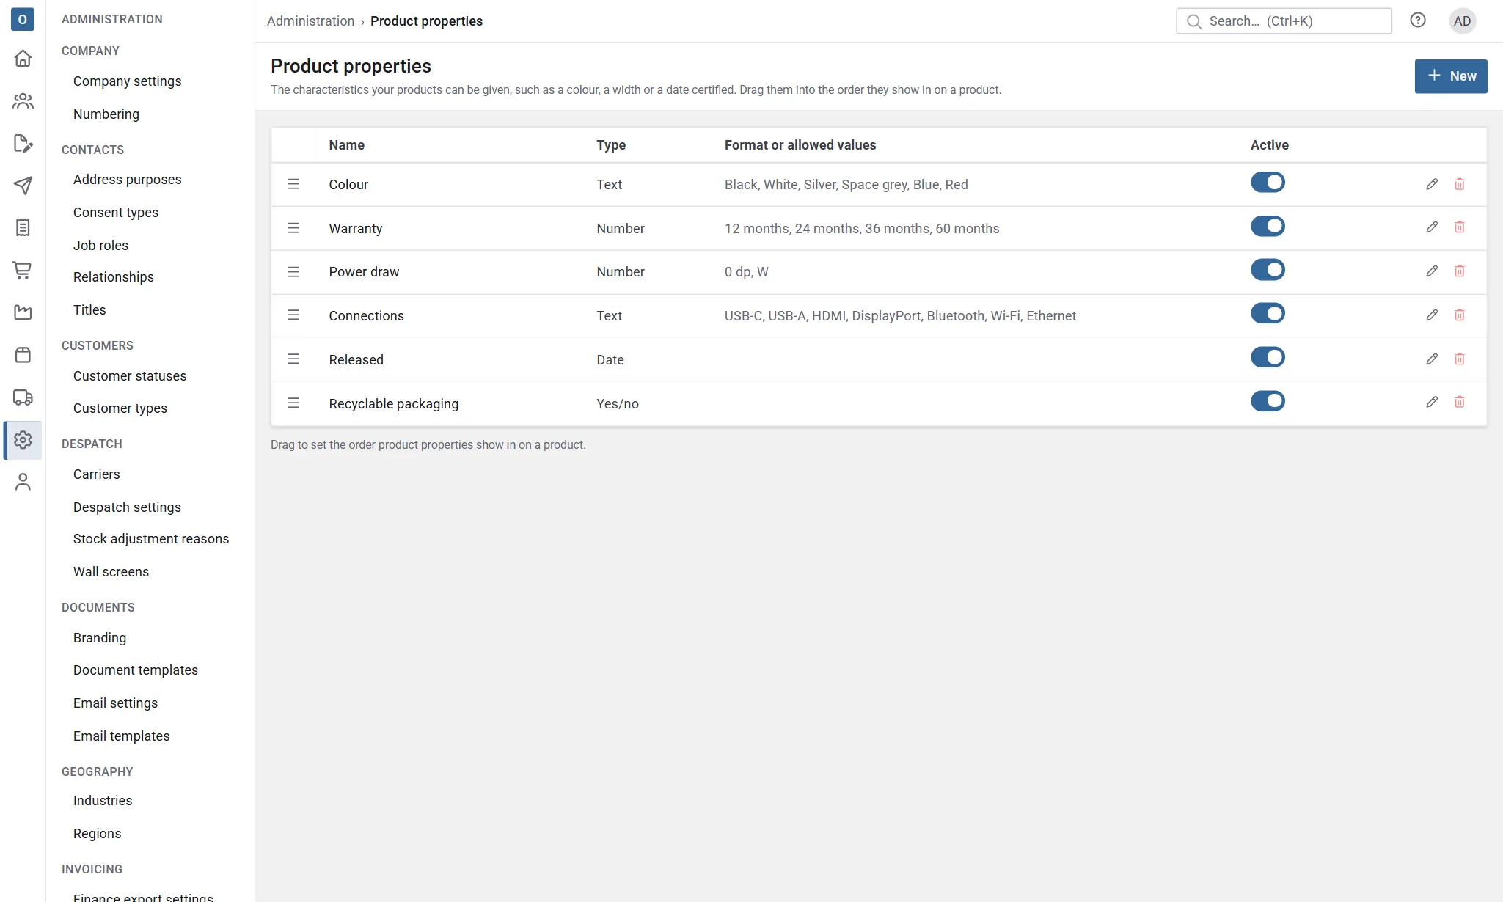Delete the Recyclable packaging property
Viewport: 1503px width, 902px height.
pos(1460,402)
